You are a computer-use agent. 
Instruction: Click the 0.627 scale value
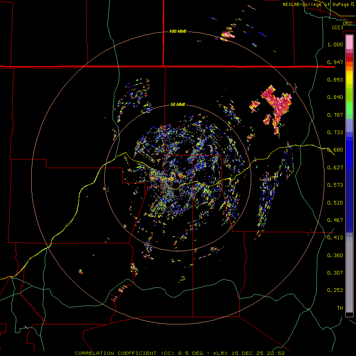[x=335, y=168]
